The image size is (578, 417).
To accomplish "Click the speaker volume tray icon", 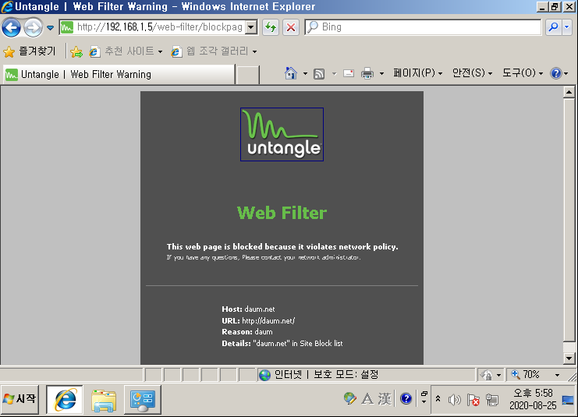I will pyautogui.click(x=454, y=399).
